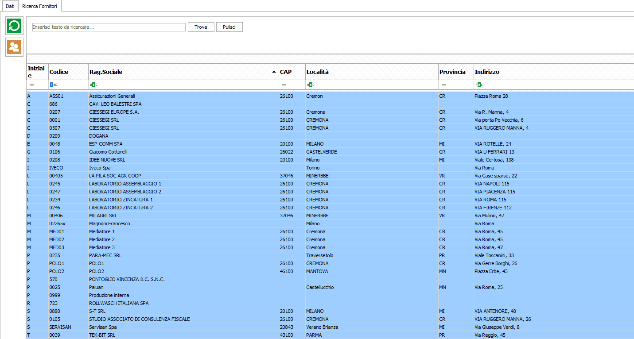This screenshot has height=339, width=634.
Task: Click address Piazza Roma 28
Action: [554, 96]
